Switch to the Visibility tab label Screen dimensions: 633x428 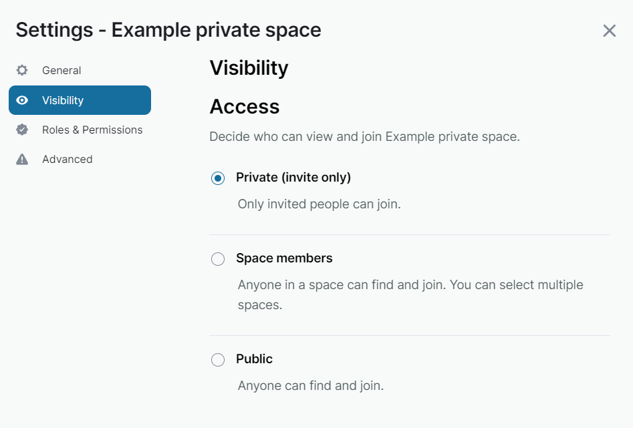(63, 100)
